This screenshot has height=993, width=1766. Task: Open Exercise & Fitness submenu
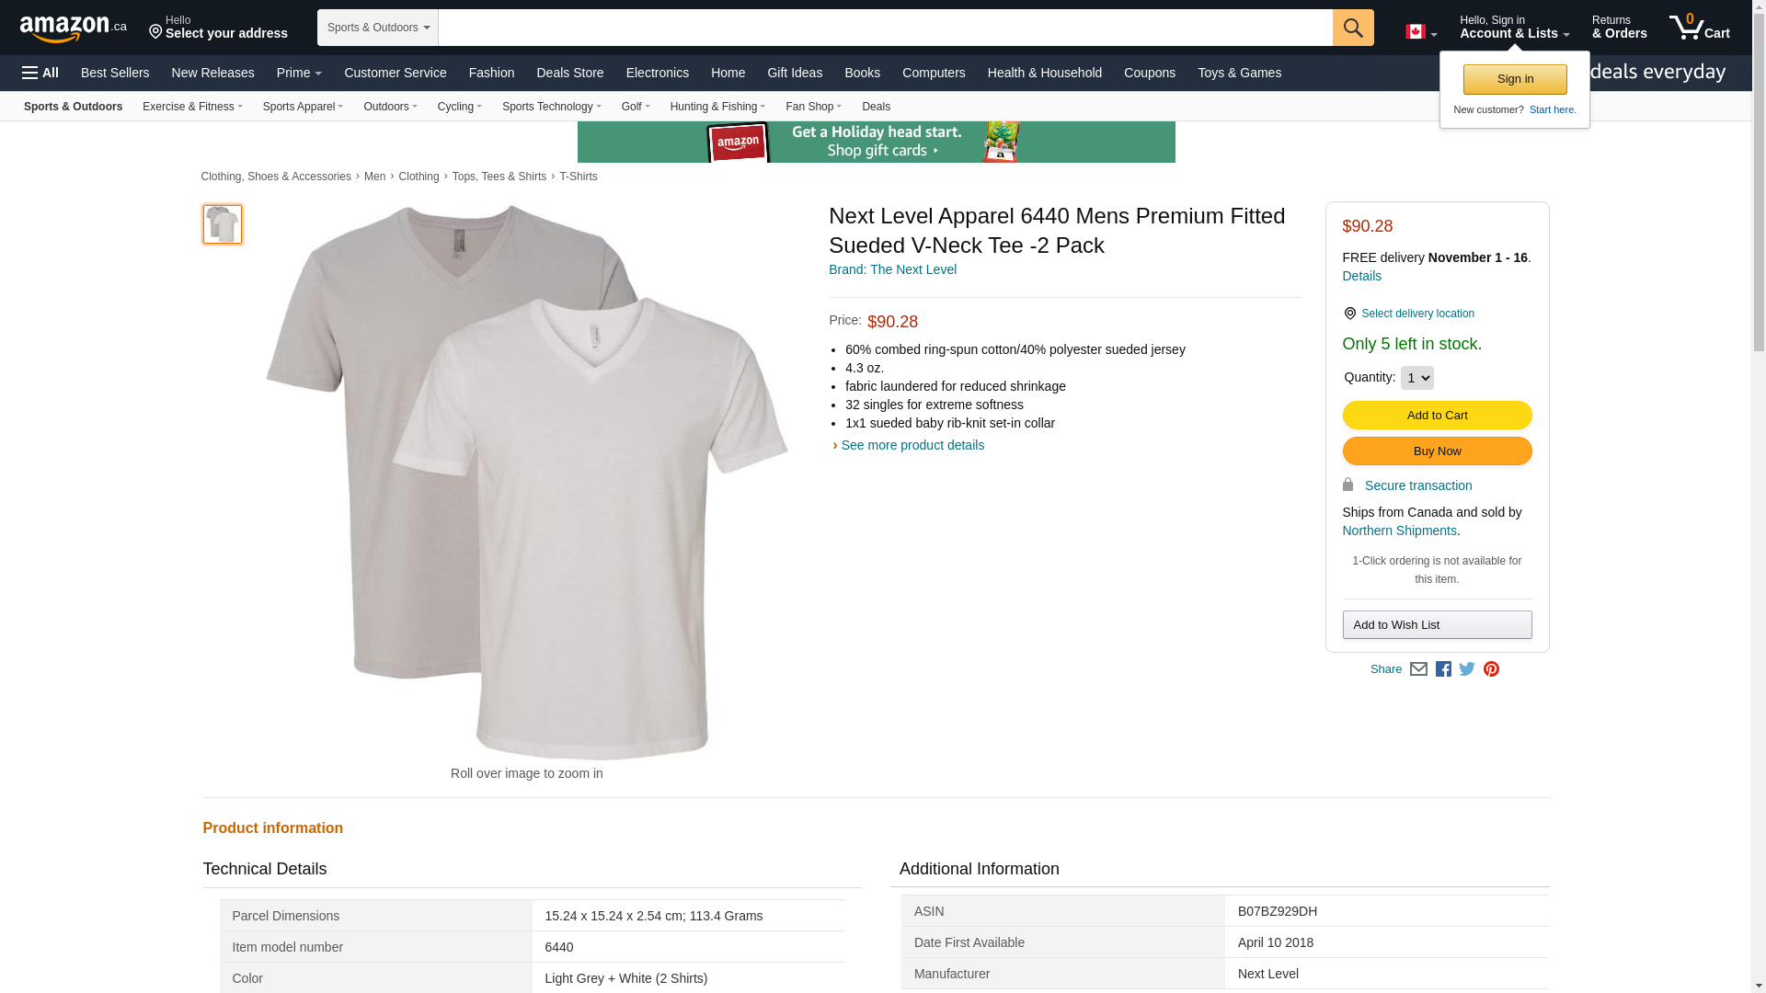192,107
